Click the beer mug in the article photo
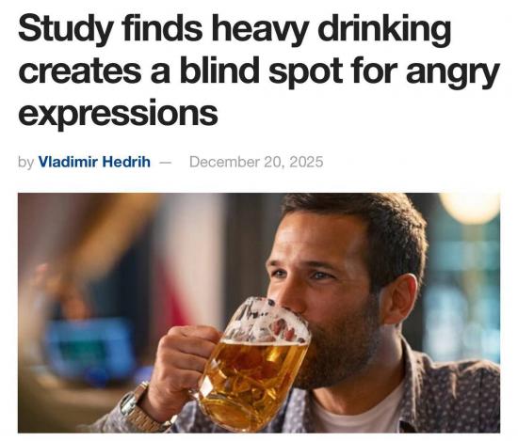The width and height of the screenshot is (518, 441). (x=252, y=365)
